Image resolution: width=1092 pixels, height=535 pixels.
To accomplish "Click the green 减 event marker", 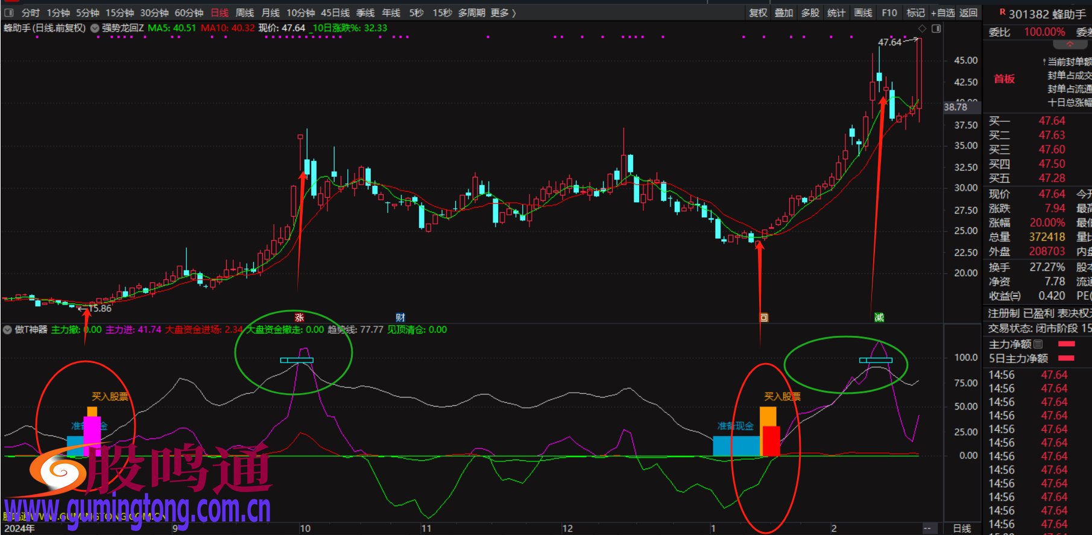I will click(x=879, y=317).
